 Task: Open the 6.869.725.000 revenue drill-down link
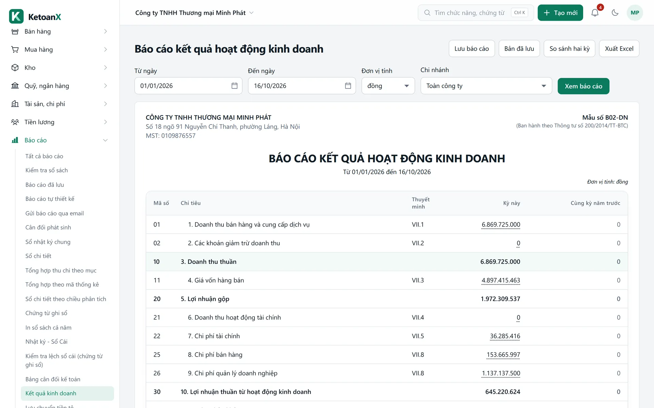click(501, 224)
